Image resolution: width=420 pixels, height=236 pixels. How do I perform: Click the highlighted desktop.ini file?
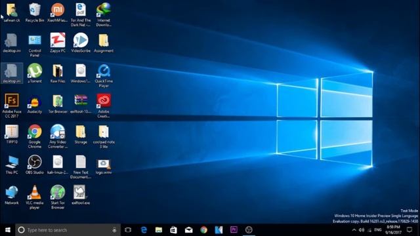(x=12, y=73)
